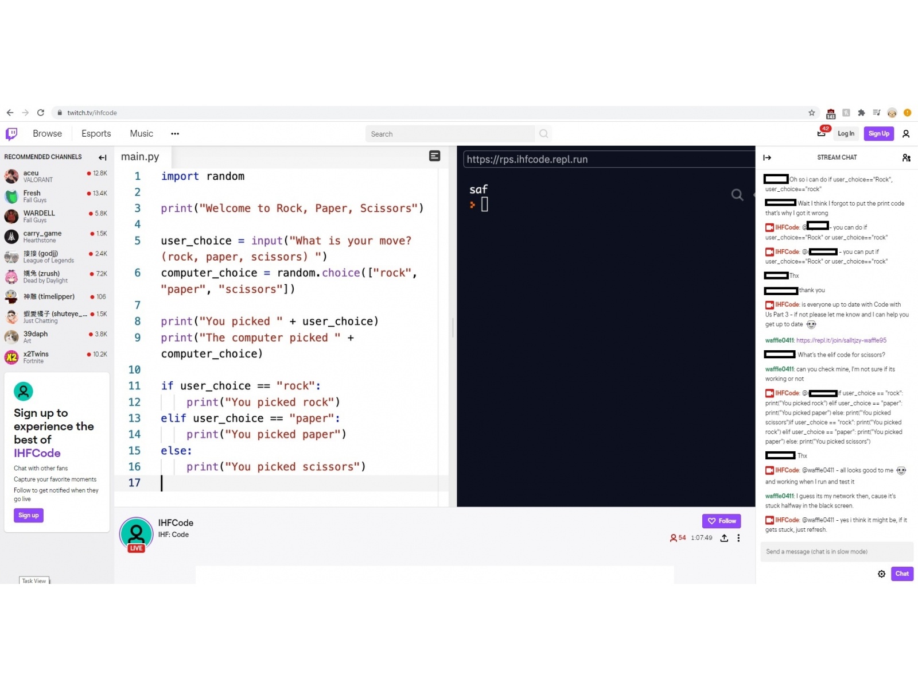Collapse the recommended channels sidebar

pos(102,157)
